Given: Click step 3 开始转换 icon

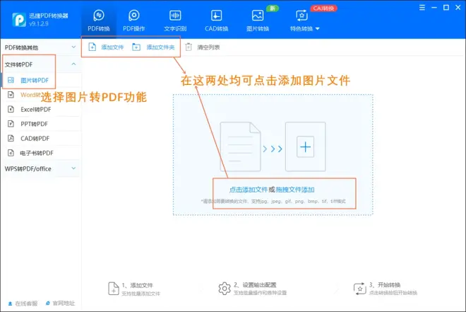Looking at the screenshot, I should 359,289.
